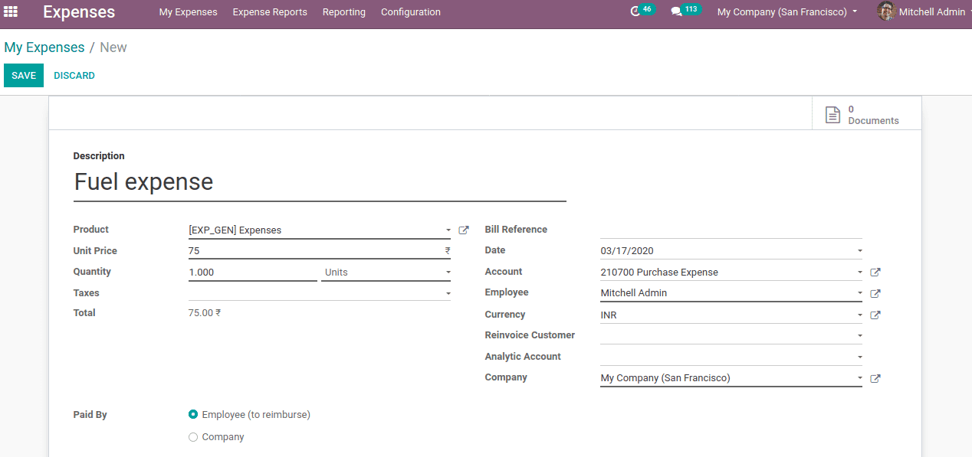Image resolution: width=972 pixels, height=457 pixels.
Task: Open the Expense Reports menu
Action: click(x=270, y=12)
